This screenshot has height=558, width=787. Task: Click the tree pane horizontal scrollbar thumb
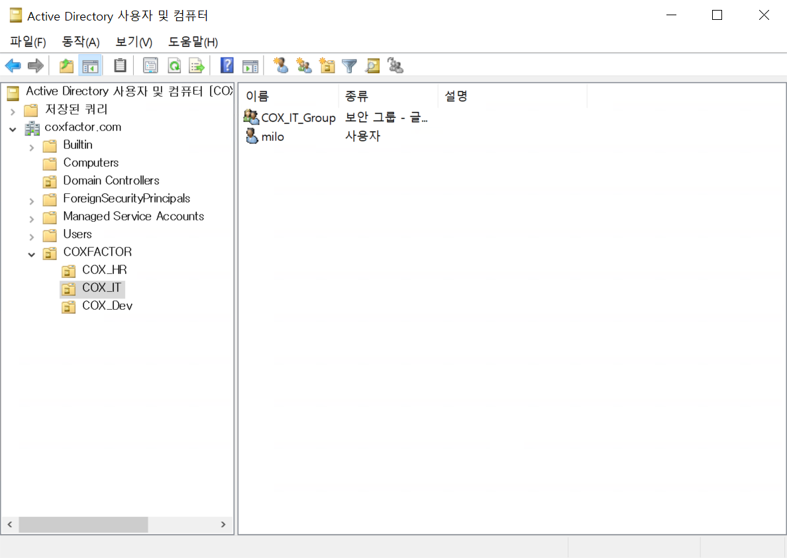point(83,524)
